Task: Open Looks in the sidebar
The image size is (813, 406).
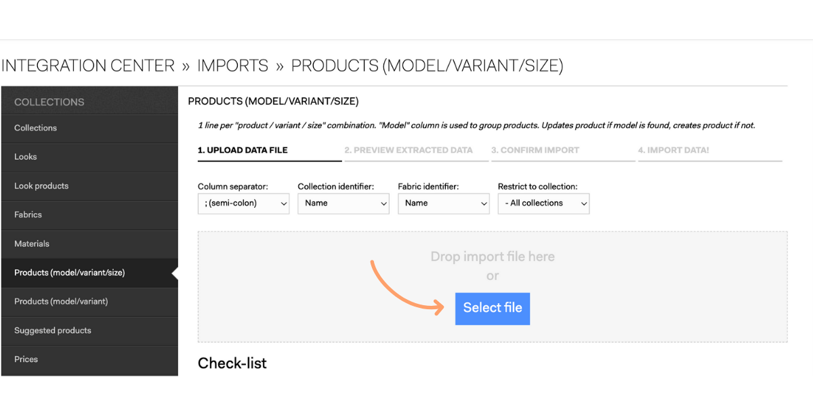Action: (x=89, y=157)
